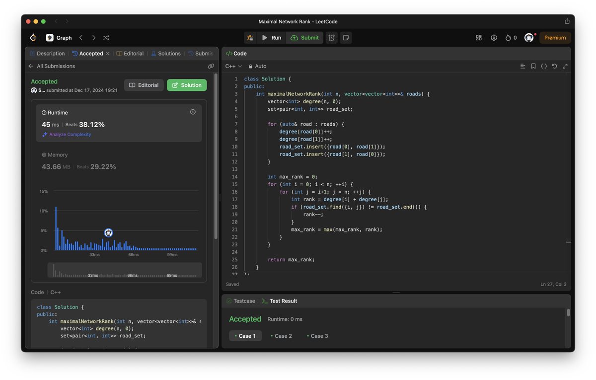
Task: Open the notes sticky icon
Action: 346,38
